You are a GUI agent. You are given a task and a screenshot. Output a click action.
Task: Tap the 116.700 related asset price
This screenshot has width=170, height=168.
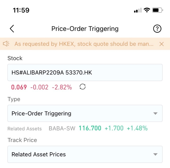coord(90,128)
